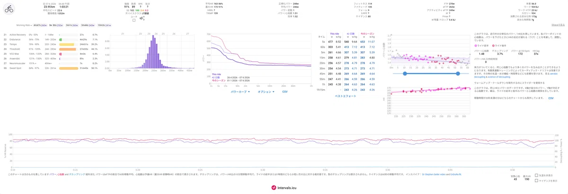The height and width of the screenshot is (194, 568).
Task: Click the Intervals.icu footer logo
Action: 284,187
